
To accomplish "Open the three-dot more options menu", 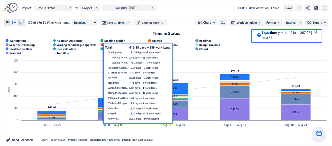I will click(x=325, y=8).
